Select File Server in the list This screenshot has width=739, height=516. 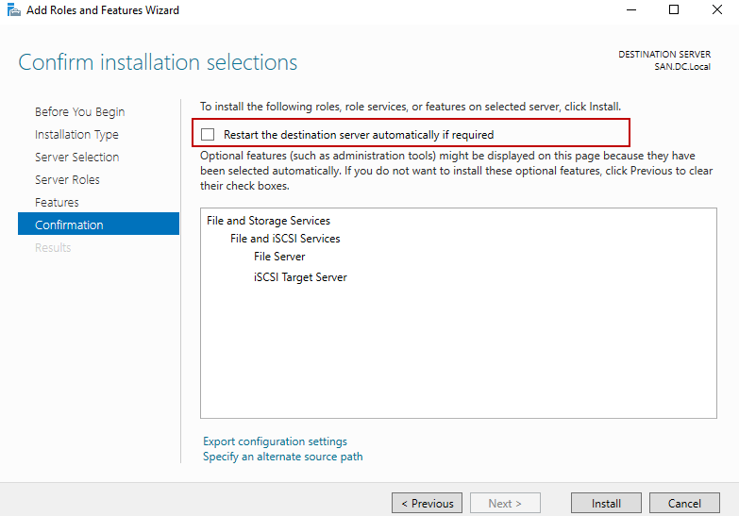point(279,257)
